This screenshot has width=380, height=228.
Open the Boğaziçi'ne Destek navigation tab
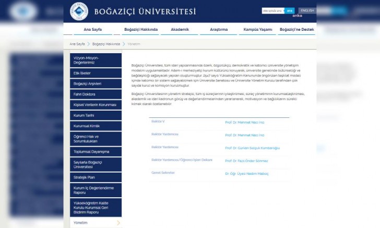296,30
